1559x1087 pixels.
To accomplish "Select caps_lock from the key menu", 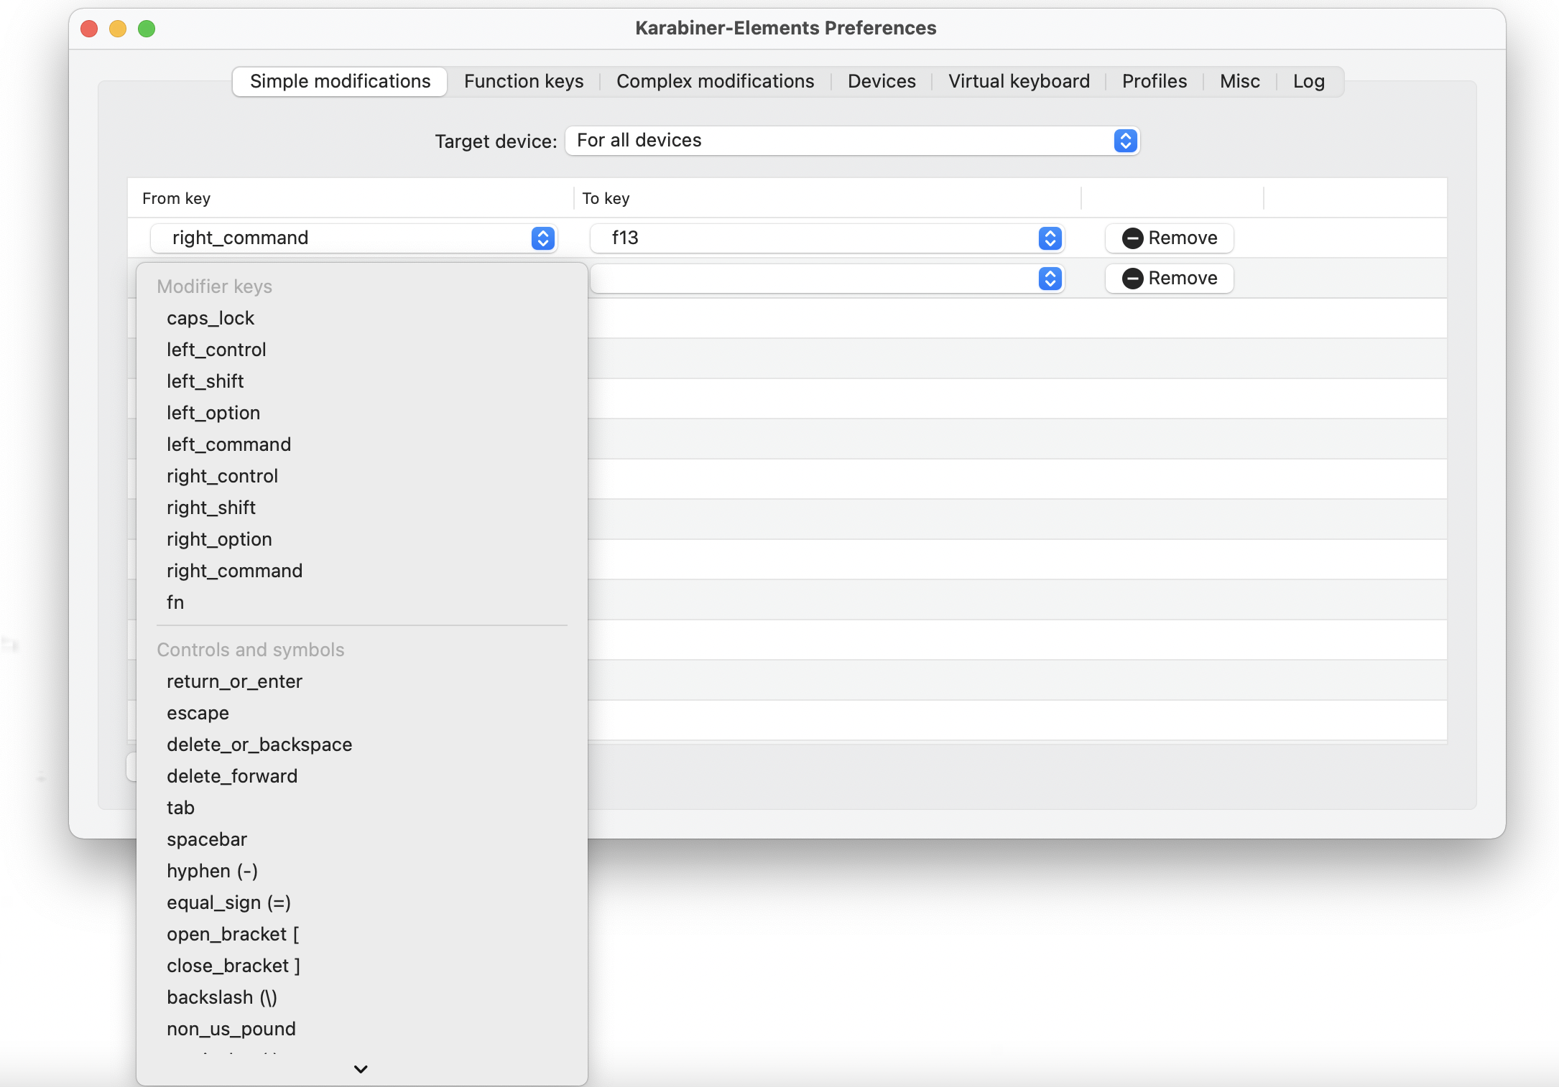I will click(211, 318).
